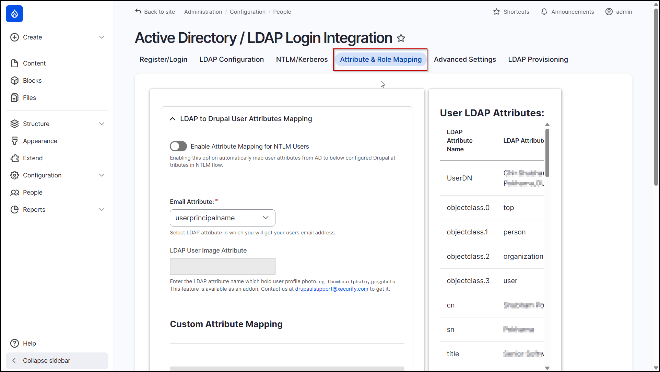Open the LDAP Provisioning tab
The width and height of the screenshot is (660, 372).
[x=538, y=59]
